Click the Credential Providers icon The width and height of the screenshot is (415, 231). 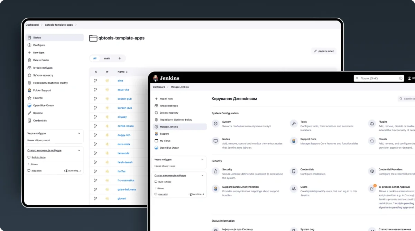(x=372, y=171)
